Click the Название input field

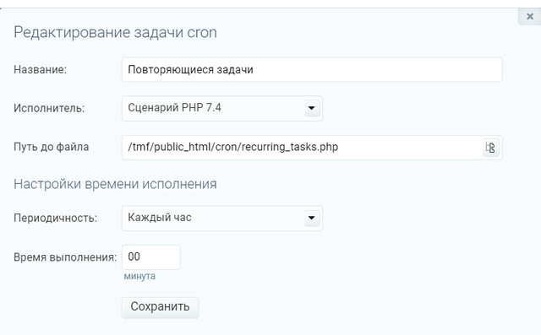[312, 69]
